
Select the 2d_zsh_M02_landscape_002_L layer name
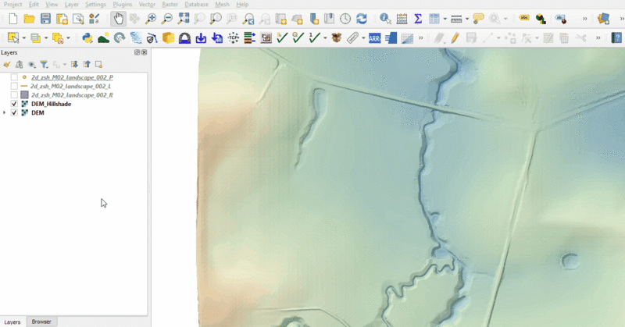click(72, 87)
